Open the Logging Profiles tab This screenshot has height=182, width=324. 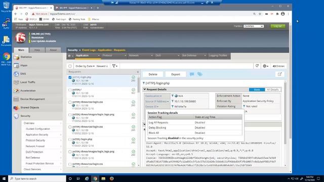point(219,56)
